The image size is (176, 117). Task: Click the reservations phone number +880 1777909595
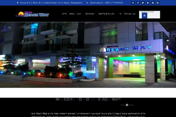coord(114,3)
